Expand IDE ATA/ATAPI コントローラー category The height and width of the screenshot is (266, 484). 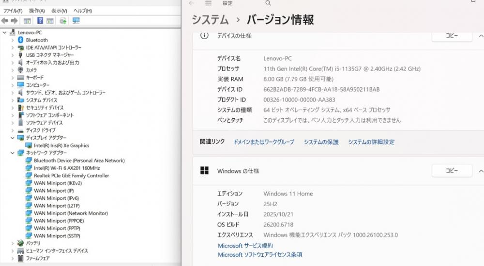[13, 48]
